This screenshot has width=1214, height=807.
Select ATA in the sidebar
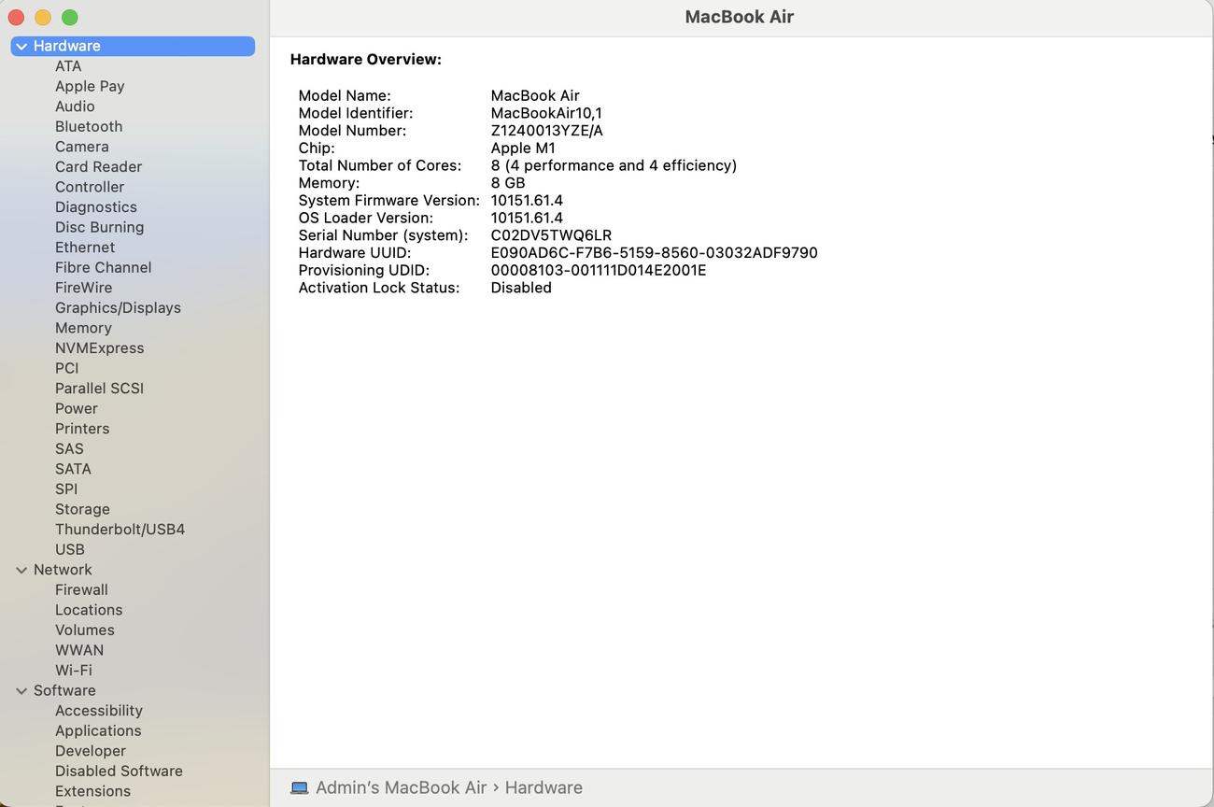68,66
